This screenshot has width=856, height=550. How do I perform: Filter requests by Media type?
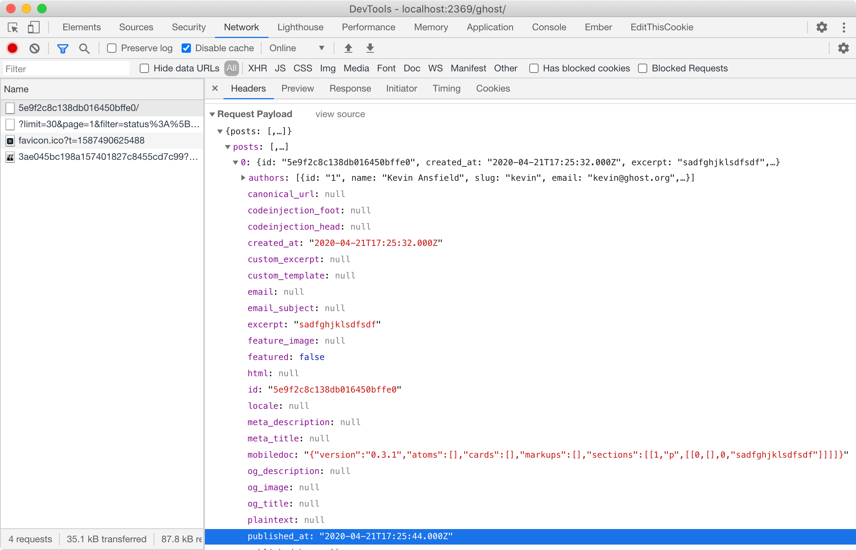tap(356, 68)
